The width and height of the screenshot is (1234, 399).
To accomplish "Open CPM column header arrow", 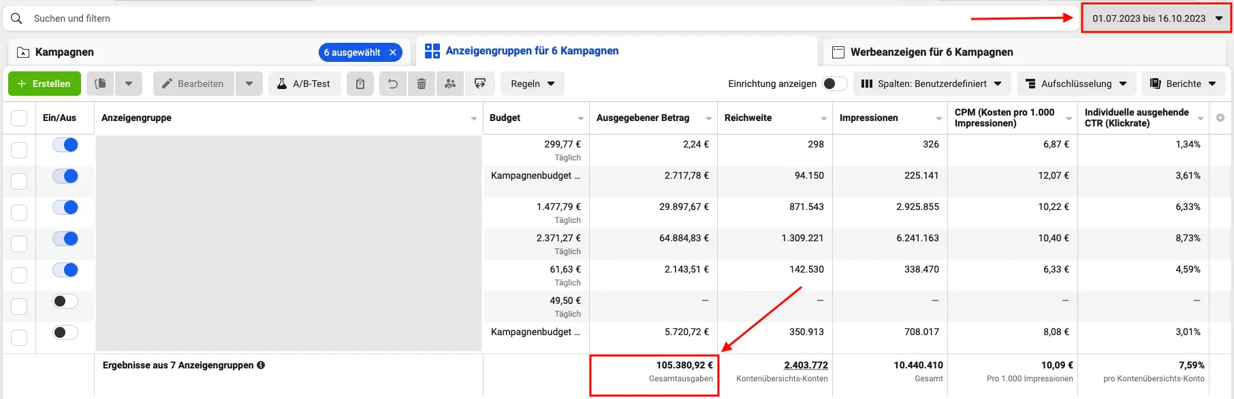I will pyautogui.click(x=1069, y=118).
